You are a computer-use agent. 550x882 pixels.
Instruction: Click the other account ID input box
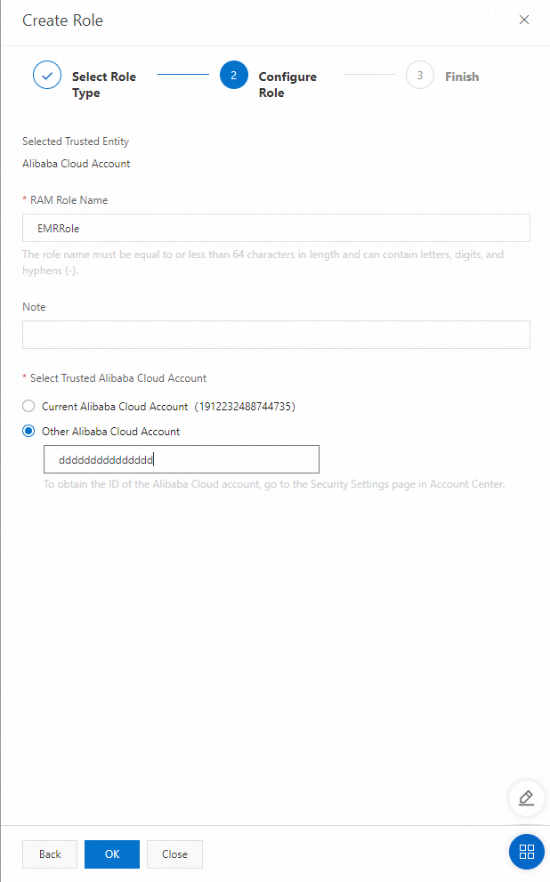click(181, 459)
